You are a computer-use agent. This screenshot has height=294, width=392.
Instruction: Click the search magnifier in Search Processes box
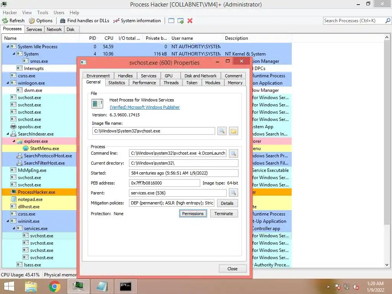pyautogui.click(x=387, y=21)
